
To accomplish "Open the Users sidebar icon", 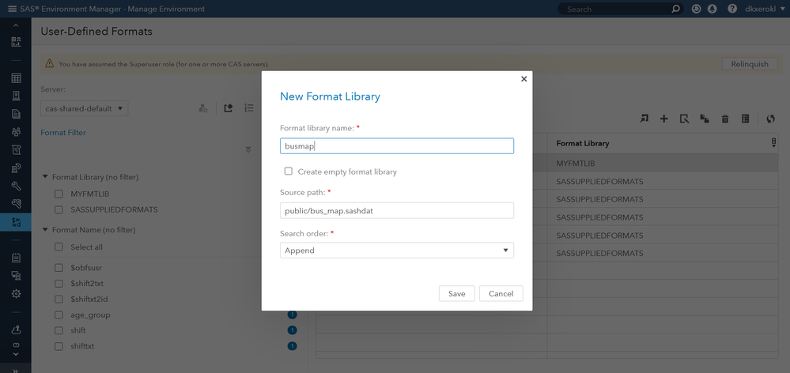I will point(16,132).
